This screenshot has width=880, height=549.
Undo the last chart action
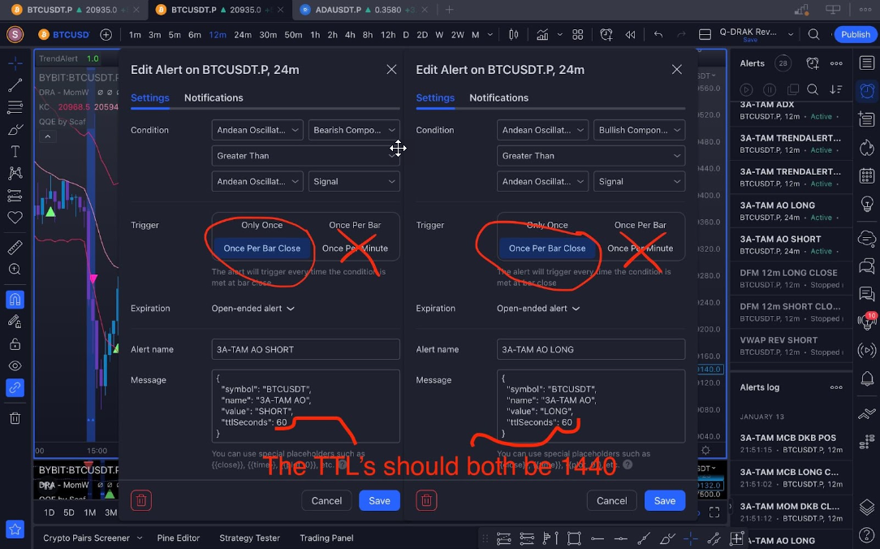click(x=658, y=35)
